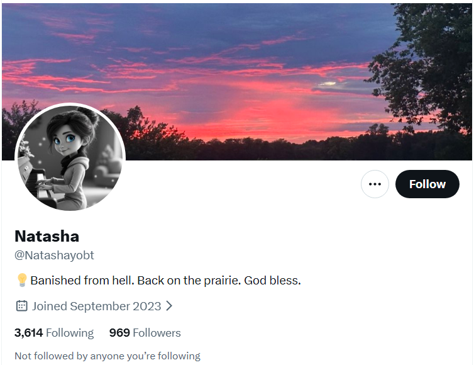Open the 3,614 Following list

(x=54, y=333)
